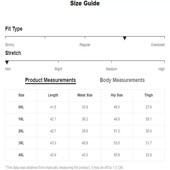Click the Regular fit label
The width and height of the screenshot is (170, 170).
point(85,45)
